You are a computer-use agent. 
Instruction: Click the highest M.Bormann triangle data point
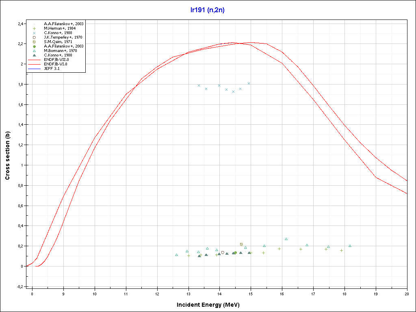[x=286, y=239]
